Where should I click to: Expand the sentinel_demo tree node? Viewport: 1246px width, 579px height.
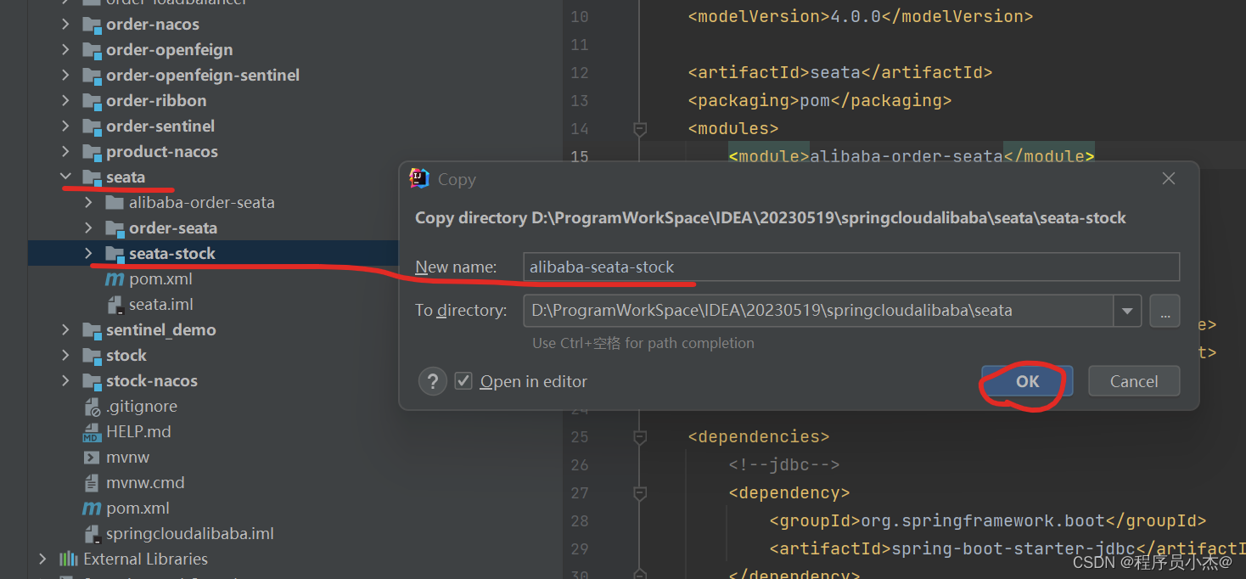coord(65,330)
